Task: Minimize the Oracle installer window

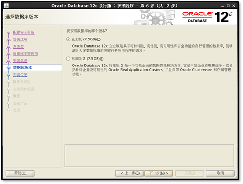Action: pyautogui.click(x=222, y=6)
